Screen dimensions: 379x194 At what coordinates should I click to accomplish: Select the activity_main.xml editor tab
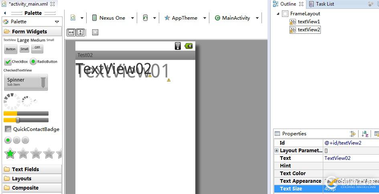28,4
